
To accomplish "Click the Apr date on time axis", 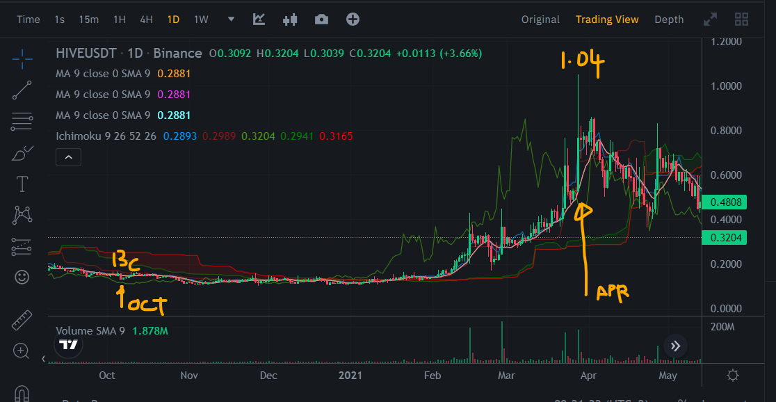I will pos(588,376).
